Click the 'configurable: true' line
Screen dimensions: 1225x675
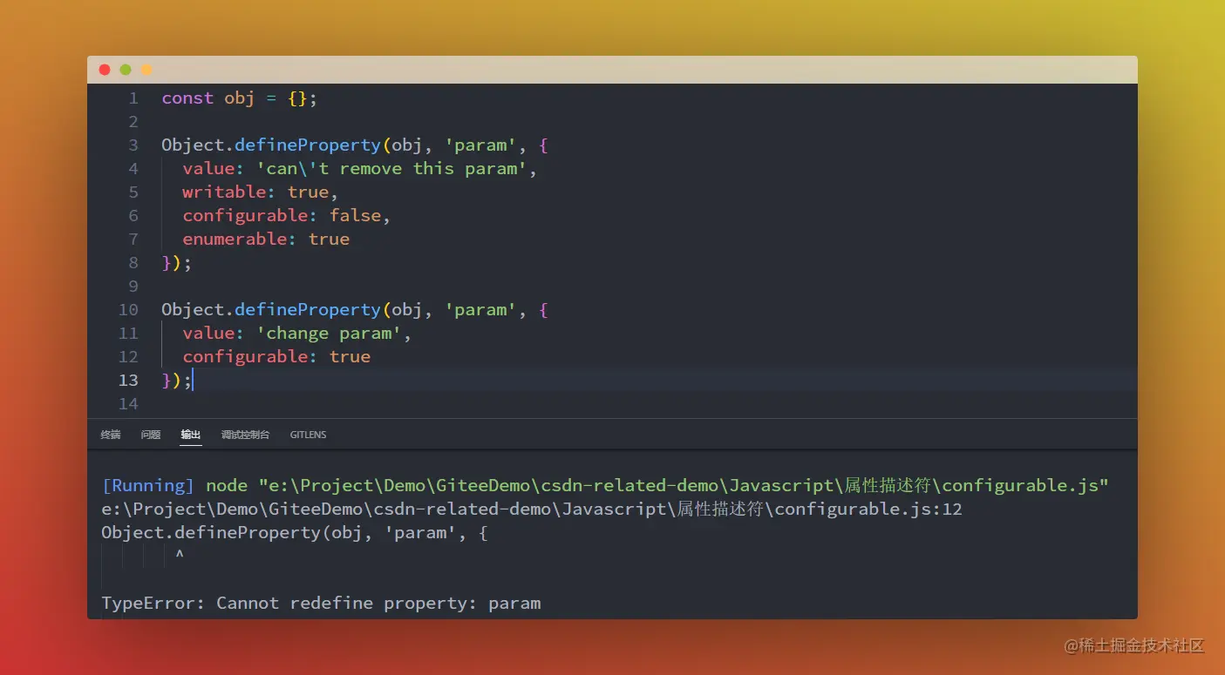[x=276, y=356]
